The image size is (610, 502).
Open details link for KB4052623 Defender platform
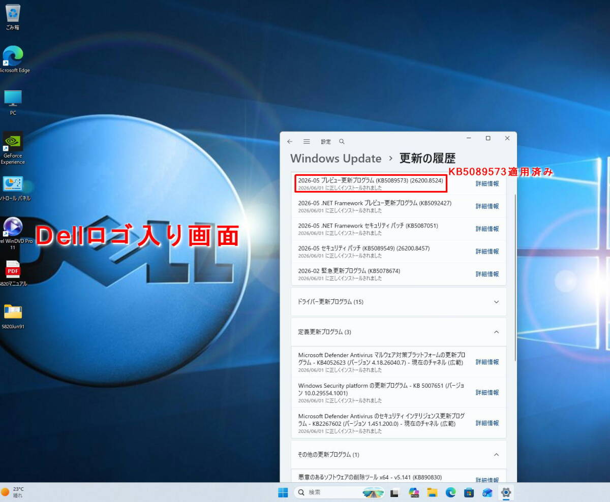pyautogui.click(x=487, y=362)
